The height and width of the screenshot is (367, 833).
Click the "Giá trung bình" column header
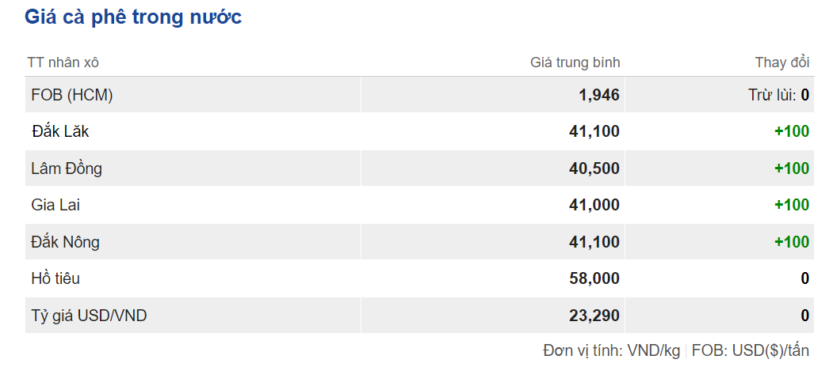tap(575, 62)
